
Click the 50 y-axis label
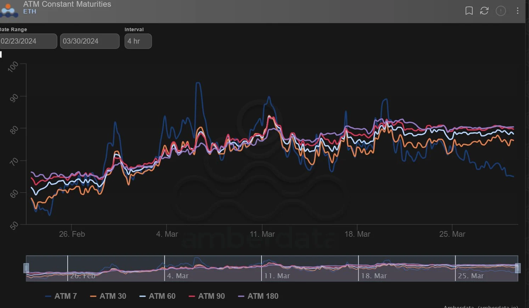[14, 226]
